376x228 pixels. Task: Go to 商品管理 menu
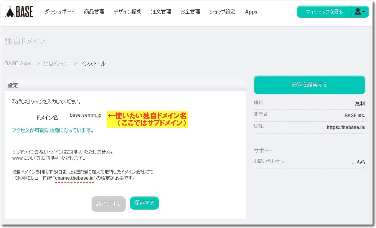coord(94,12)
